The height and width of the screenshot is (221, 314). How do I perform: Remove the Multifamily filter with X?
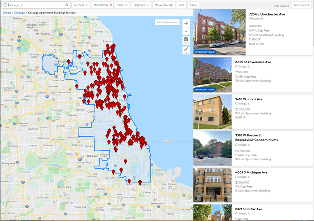[110, 5]
